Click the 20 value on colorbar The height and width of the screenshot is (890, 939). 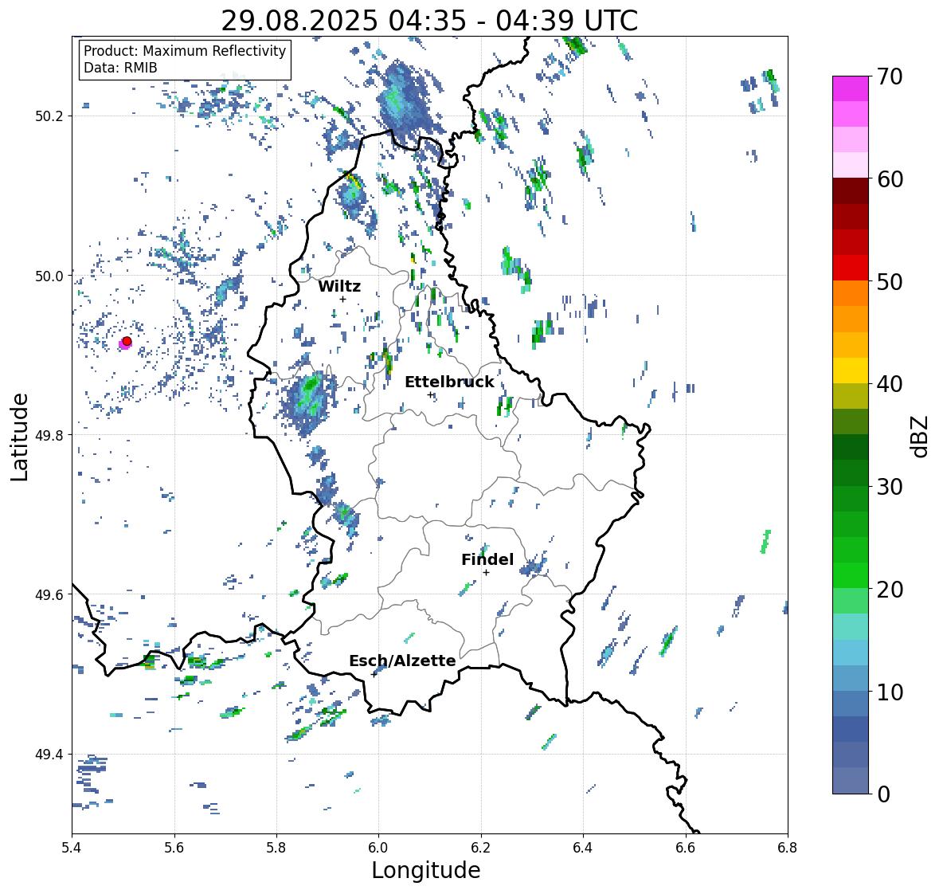coord(890,590)
